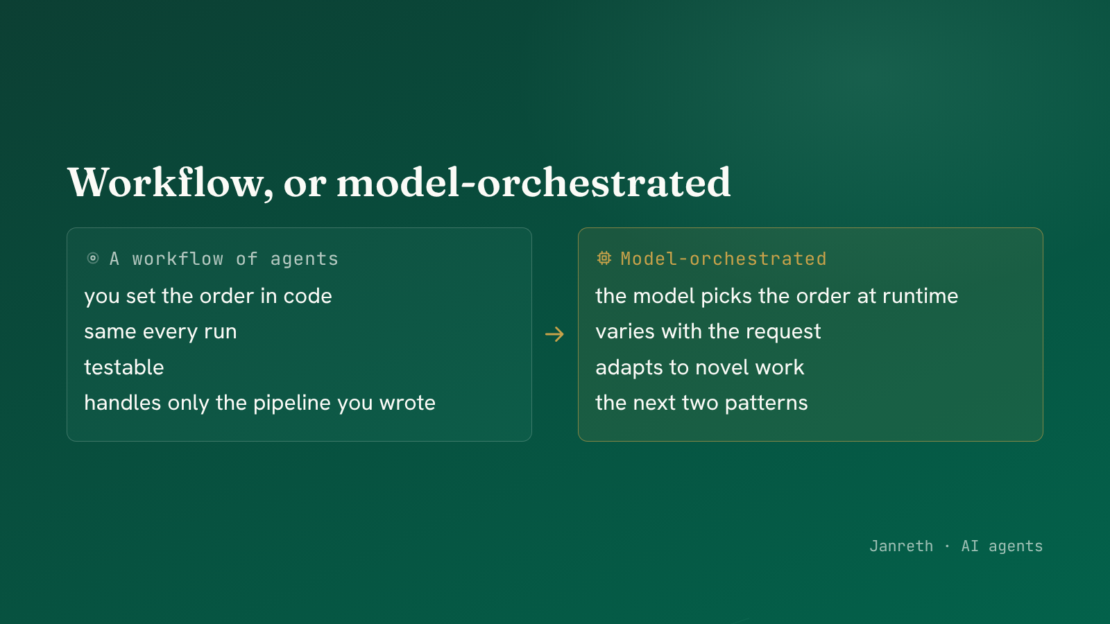The width and height of the screenshot is (1110, 624).
Task: Click the target icon beside 'A workflow of agents'
Action: click(x=93, y=259)
